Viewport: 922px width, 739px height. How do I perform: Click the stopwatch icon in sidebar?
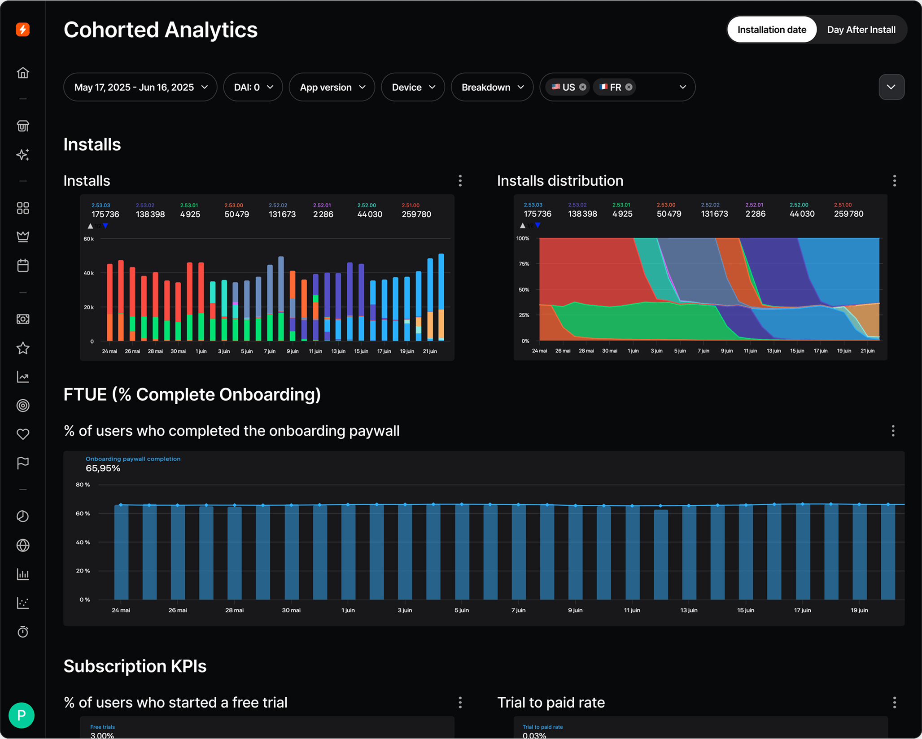pos(22,632)
